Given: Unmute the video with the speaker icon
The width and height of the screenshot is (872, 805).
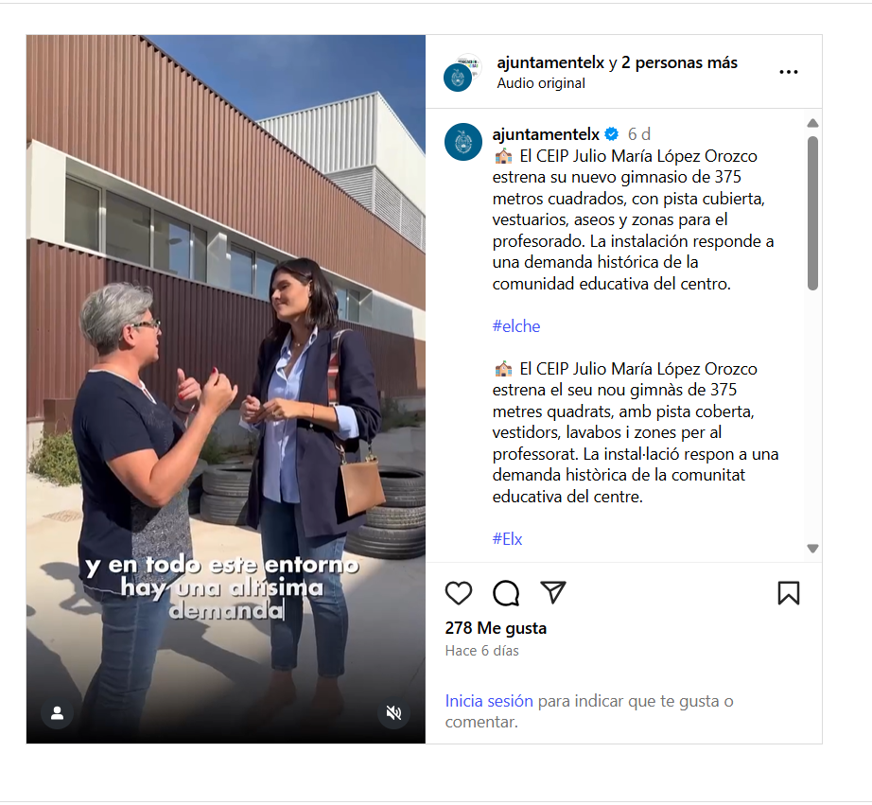Looking at the screenshot, I should coord(393,712).
